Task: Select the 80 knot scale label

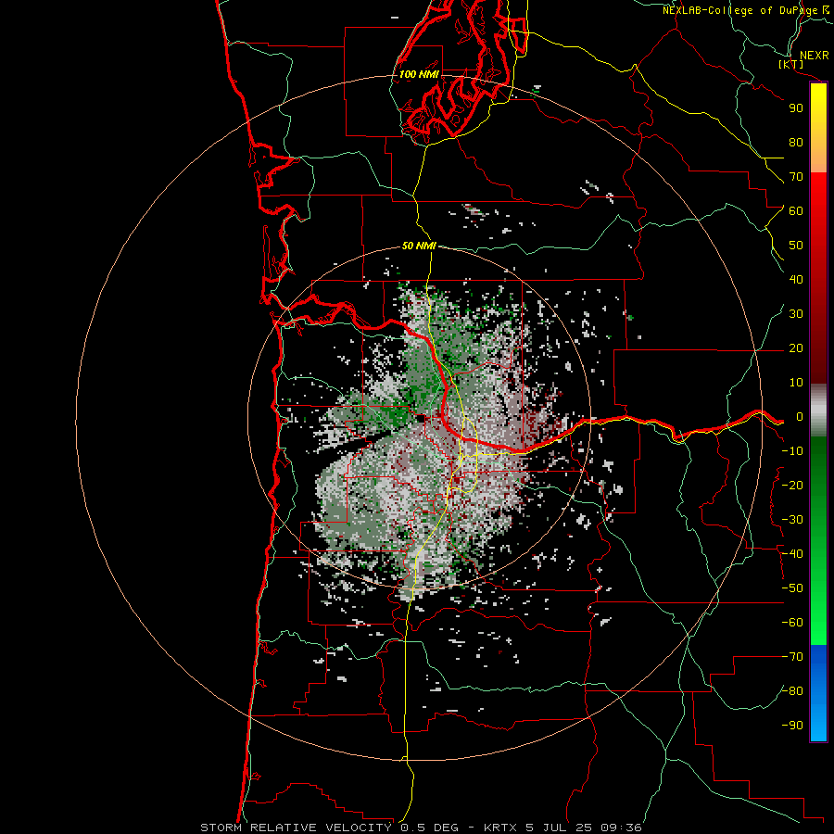Action: [796, 143]
